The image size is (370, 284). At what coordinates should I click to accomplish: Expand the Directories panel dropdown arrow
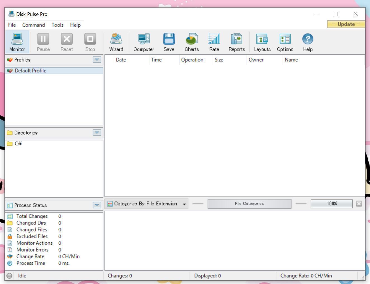[97, 133]
